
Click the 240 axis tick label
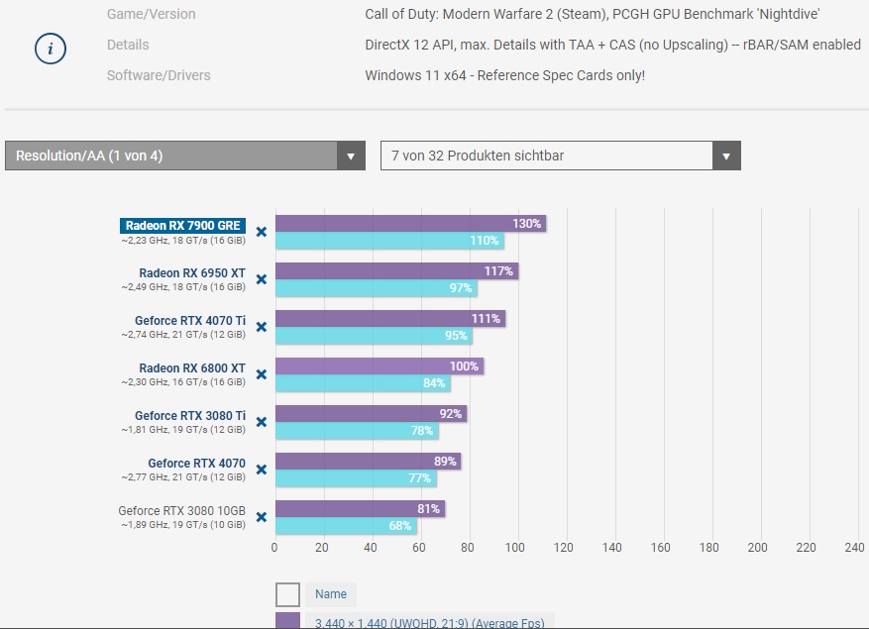(x=854, y=548)
